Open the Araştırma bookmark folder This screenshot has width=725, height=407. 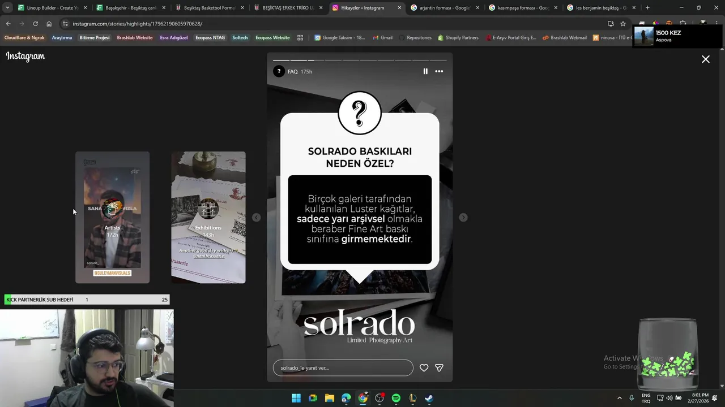62,38
